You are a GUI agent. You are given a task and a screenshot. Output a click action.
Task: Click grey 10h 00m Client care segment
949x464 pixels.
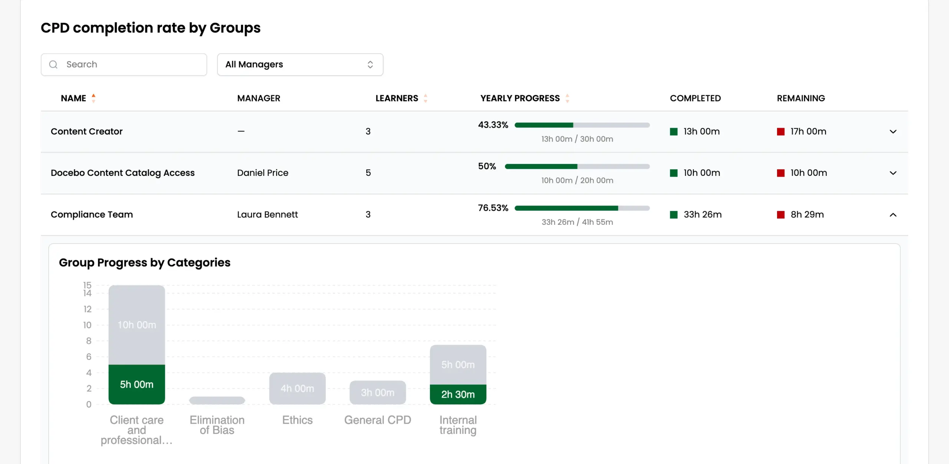136,325
